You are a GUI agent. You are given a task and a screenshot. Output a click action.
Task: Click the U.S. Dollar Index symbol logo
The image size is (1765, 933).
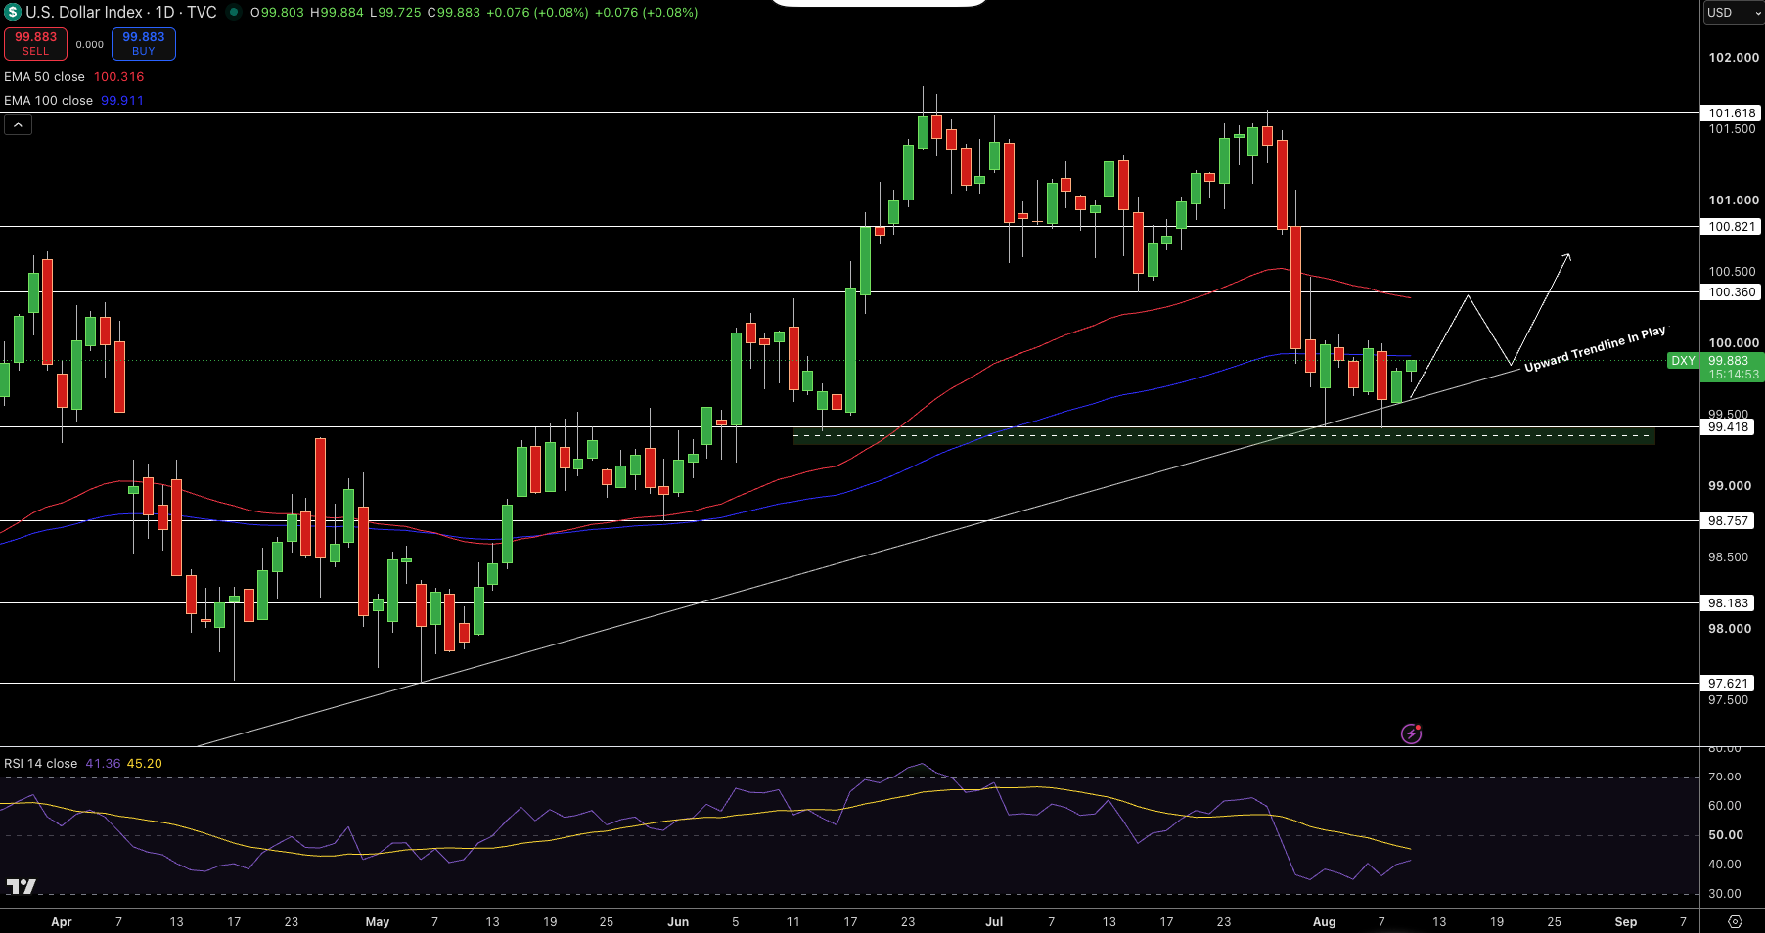coord(13,13)
